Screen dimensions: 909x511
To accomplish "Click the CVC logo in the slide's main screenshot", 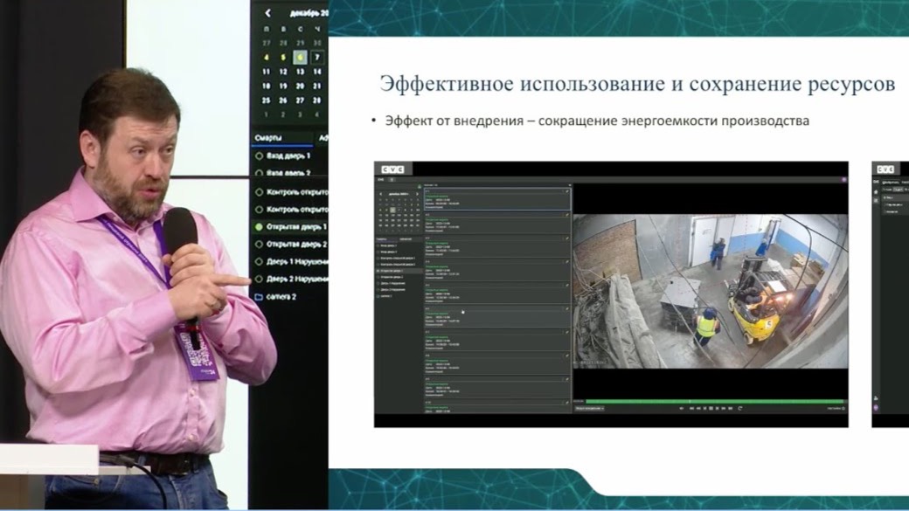I will 393,169.
